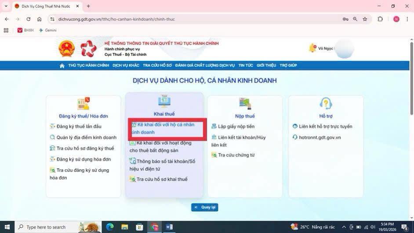414x233 pixels.
Task: Open ĐÁNH GIÁ CHẤT LƯỢNG DỊCH VỤ menu
Action: [205, 65]
